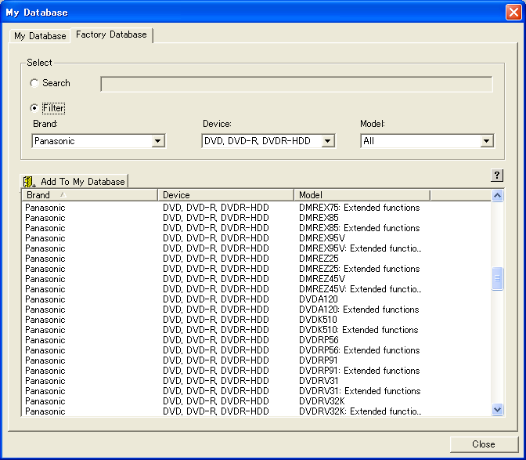Select the Search radio button
Viewport: 526px width, 460px height.
[x=34, y=83]
